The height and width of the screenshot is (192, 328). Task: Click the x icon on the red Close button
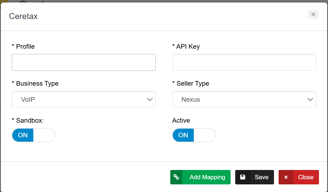point(286,177)
